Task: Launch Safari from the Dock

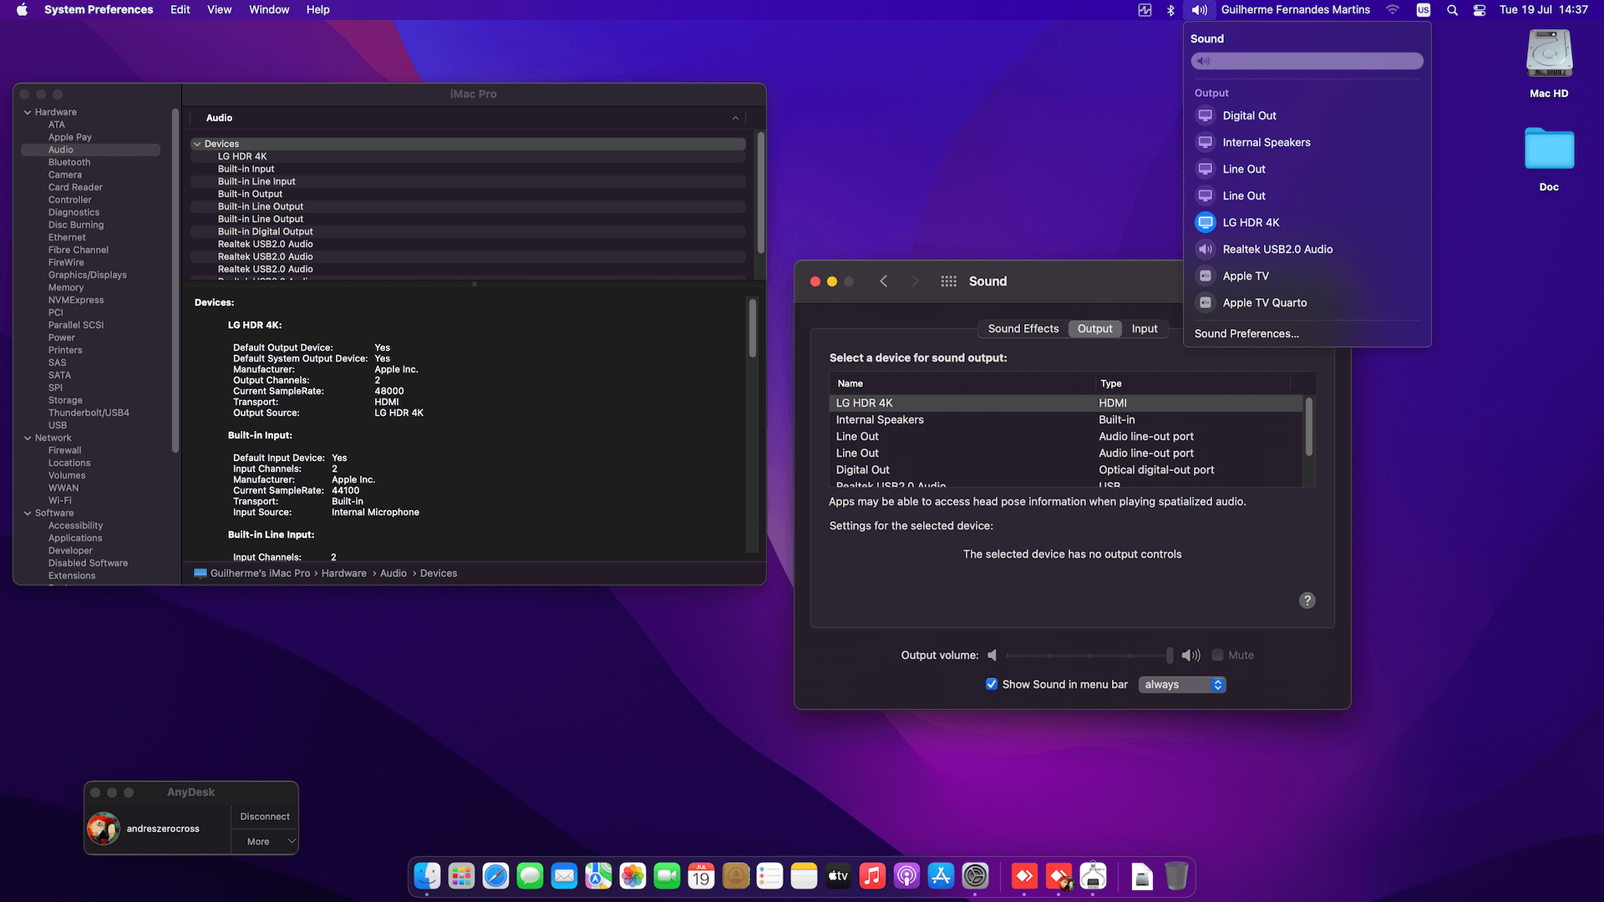Action: coord(495,875)
